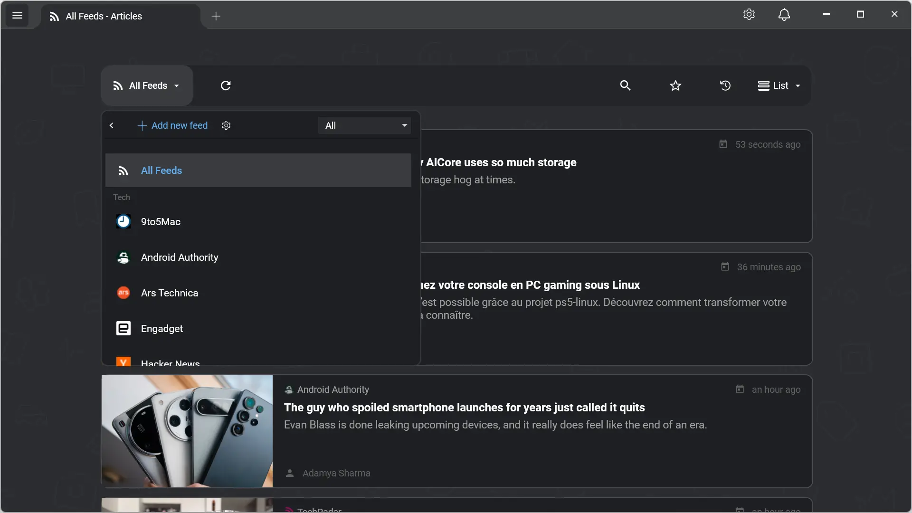Open the All filter combo box
The image size is (912, 513).
coord(365,125)
